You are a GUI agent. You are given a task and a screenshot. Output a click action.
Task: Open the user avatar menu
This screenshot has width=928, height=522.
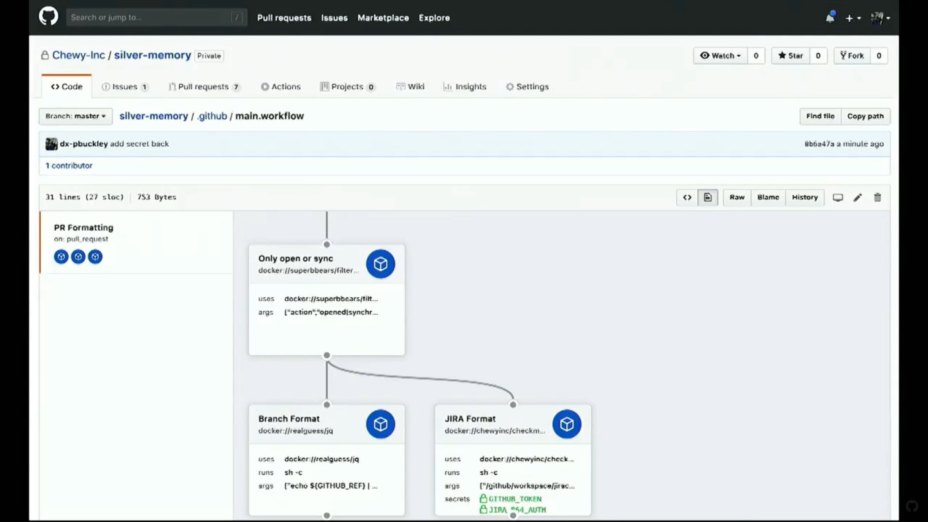coord(880,18)
